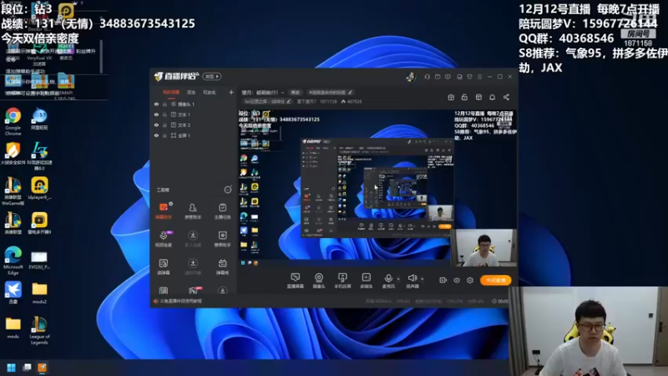Open the gift box icon above preview
Viewport: 668px width, 376px height.
pos(451,97)
